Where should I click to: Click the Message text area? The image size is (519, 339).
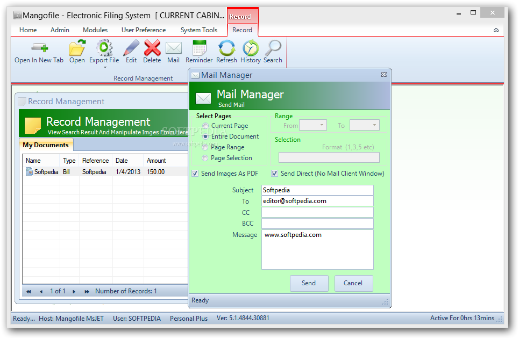click(317, 250)
